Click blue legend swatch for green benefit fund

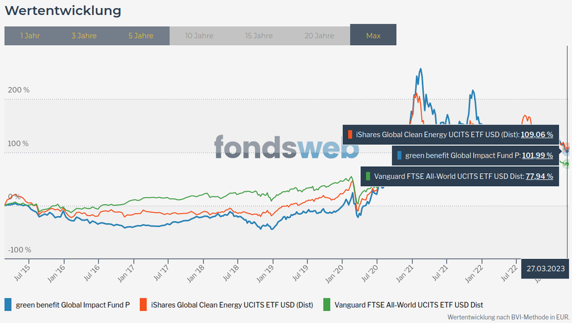point(8,305)
